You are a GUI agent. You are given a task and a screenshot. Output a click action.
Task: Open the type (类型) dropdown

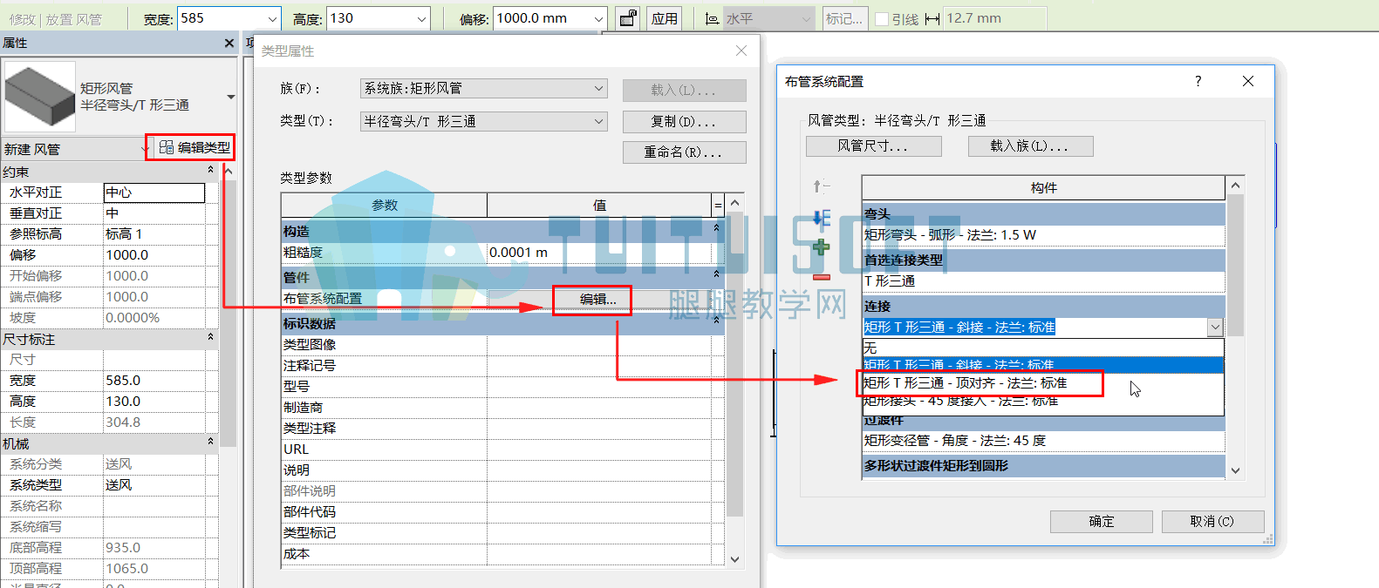[x=598, y=121]
